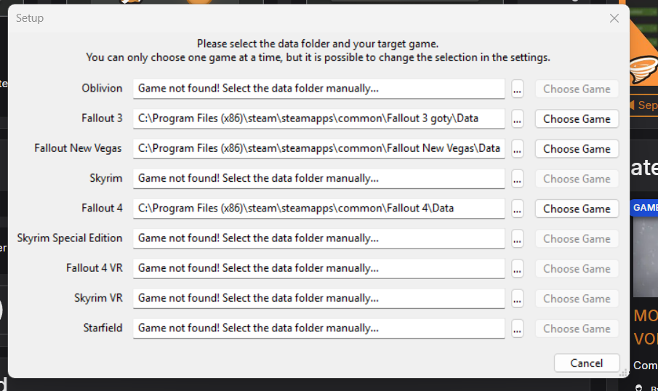The height and width of the screenshot is (391, 658).
Task: Choose Fallout New Vegas as the target game
Action: pos(577,149)
